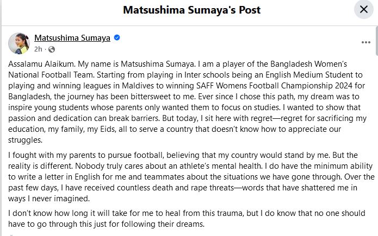The width and height of the screenshot is (378, 236).
Task: Click the blue verified badge icon
Action: [x=116, y=38]
